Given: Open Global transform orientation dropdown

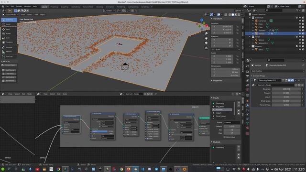Looking at the screenshot, I should (109, 11).
